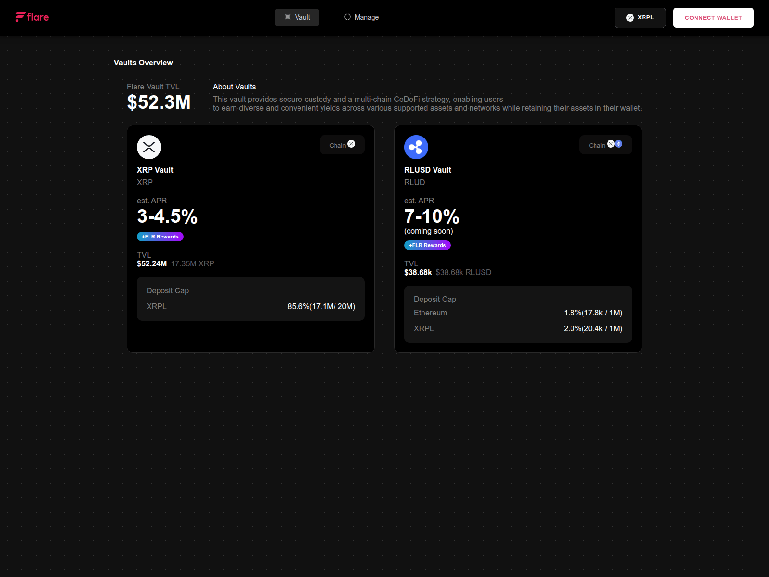Image resolution: width=769 pixels, height=577 pixels.
Task: Click the 85.6% XRPL deposit cap indicator
Action: (321, 306)
